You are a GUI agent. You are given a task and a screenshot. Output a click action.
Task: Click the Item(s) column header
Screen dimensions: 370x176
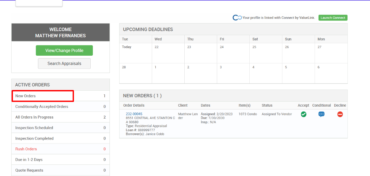(245, 106)
